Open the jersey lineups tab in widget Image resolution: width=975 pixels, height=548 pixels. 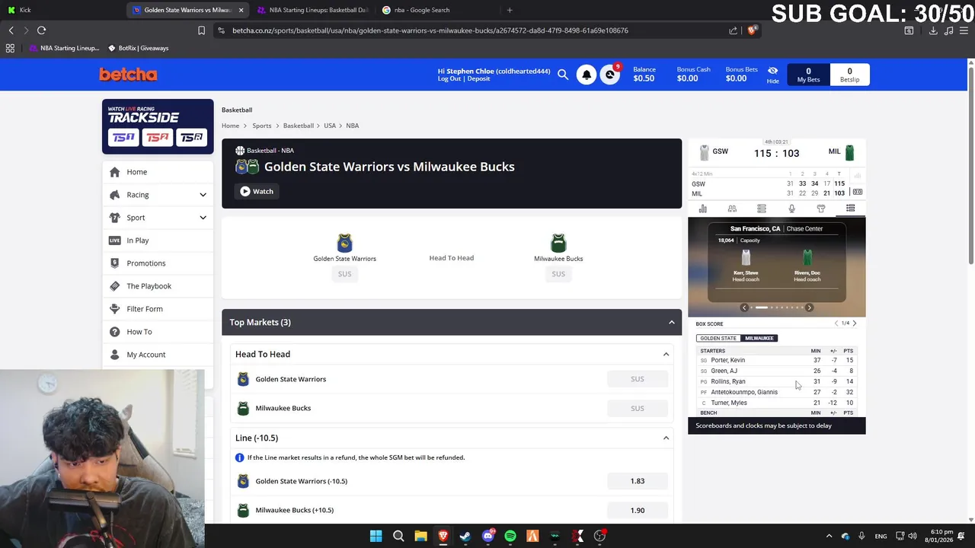click(821, 209)
